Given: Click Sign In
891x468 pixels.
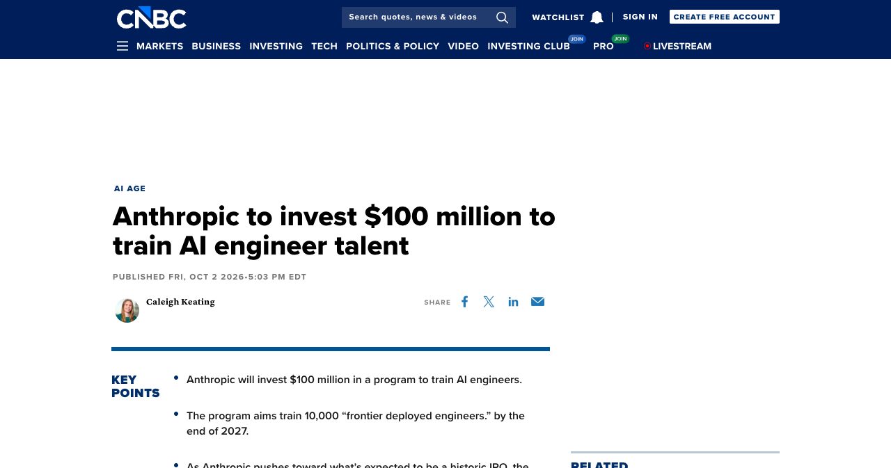Looking at the screenshot, I should [640, 17].
